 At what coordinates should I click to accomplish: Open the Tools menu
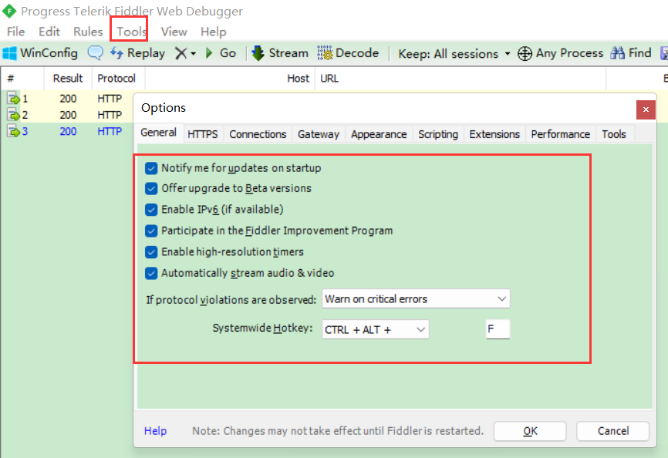pyautogui.click(x=132, y=32)
